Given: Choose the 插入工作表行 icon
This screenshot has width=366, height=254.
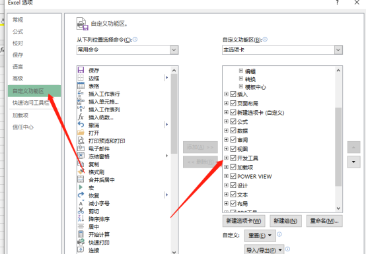Looking at the screenshot, I should pos(81,94).
